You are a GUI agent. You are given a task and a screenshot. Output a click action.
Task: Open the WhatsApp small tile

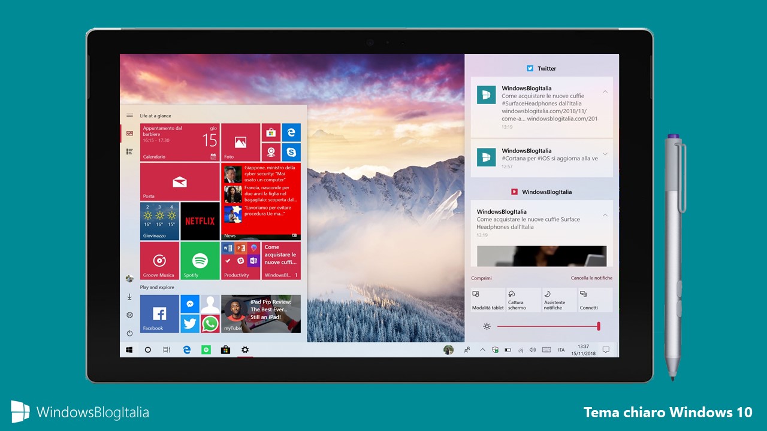point(210,324)
